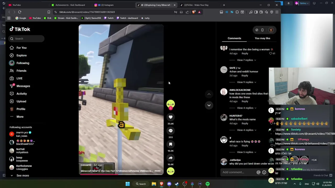Open the Brave playlist music note icon

[251, 12]
